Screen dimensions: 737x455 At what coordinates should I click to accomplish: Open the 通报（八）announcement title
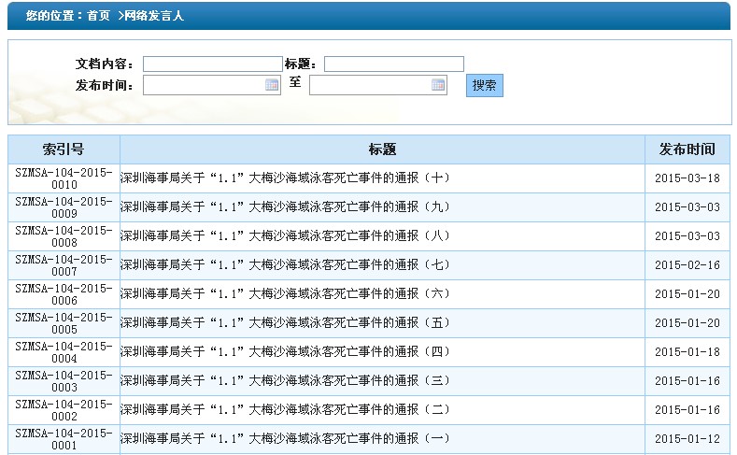click(285, 236)
